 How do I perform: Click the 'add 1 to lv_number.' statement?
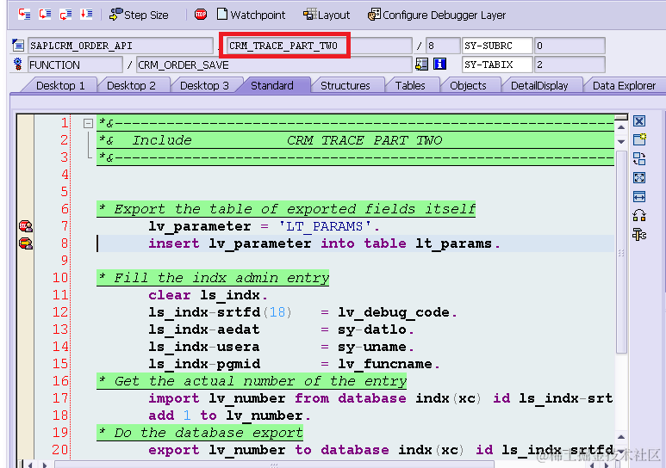pyautogui.click(x=229, y=416)
